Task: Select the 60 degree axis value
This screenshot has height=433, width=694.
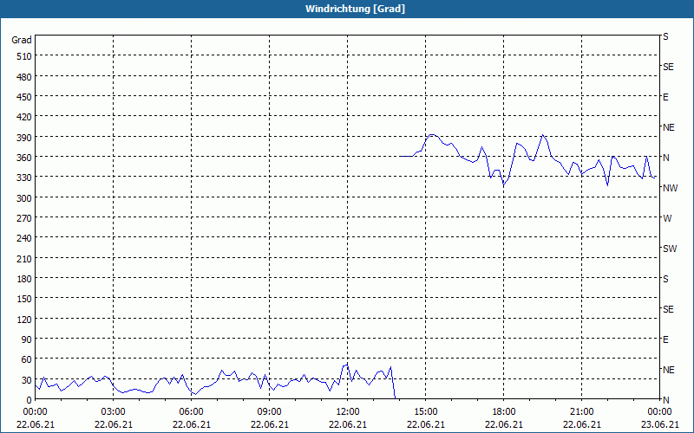Action: click(27, 359)
